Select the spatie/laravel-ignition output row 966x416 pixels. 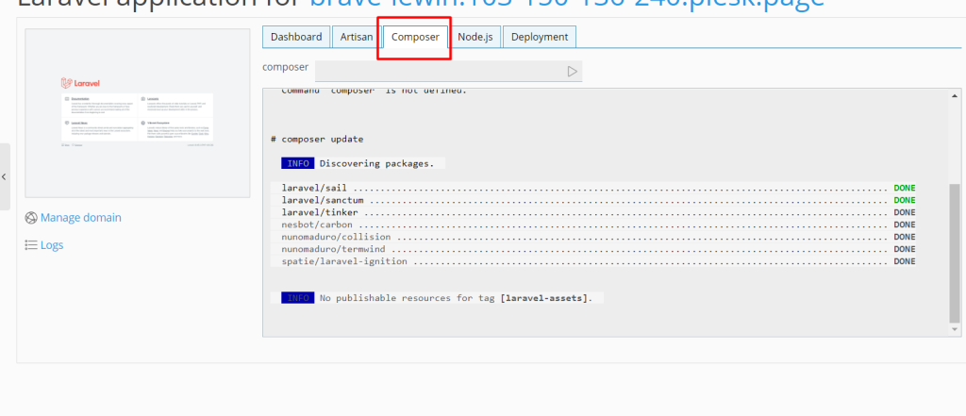(x=594, y=261)
